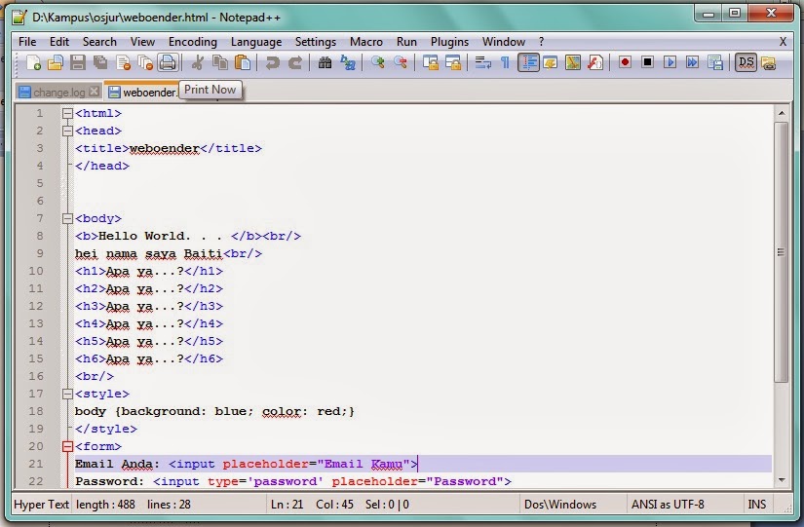Image resolution: width=804 pixels, height=527 pixels.
Task: Open the File menu
Action: click(x=27, y=42)
